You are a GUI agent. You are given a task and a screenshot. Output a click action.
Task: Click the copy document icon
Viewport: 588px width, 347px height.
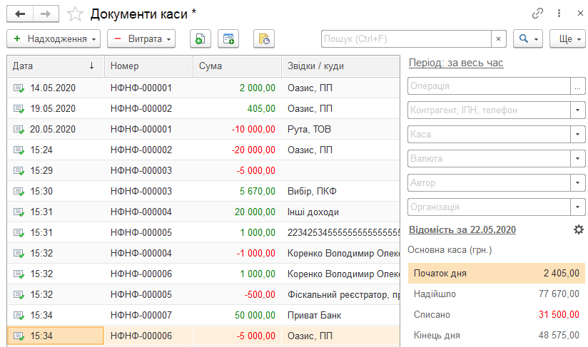pos(201,39)
